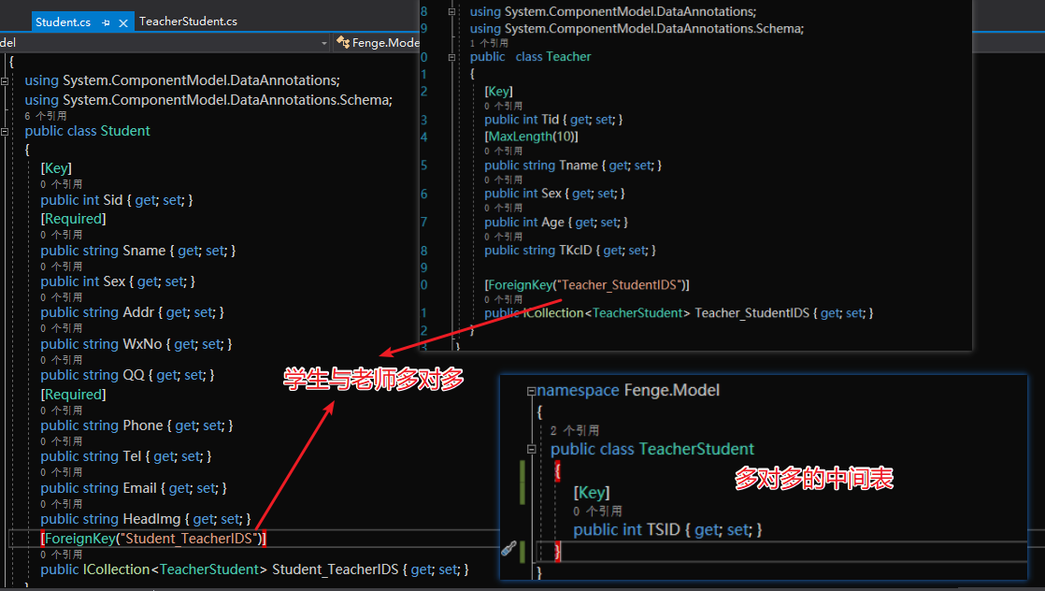Screen dimensions: 1045x591
Task: Click the ForeignKey("Teacher_StudentIDS") attribute
Action: [587, 285]
